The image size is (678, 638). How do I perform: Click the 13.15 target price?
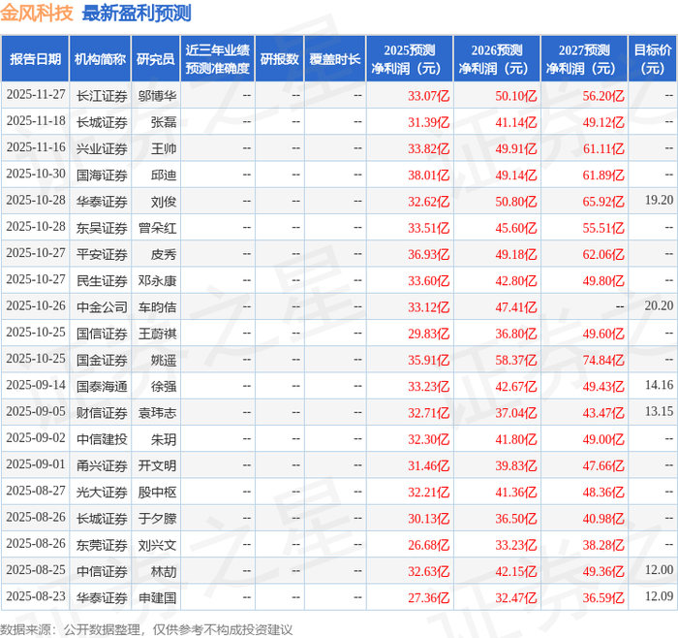(x=659, y=411)
